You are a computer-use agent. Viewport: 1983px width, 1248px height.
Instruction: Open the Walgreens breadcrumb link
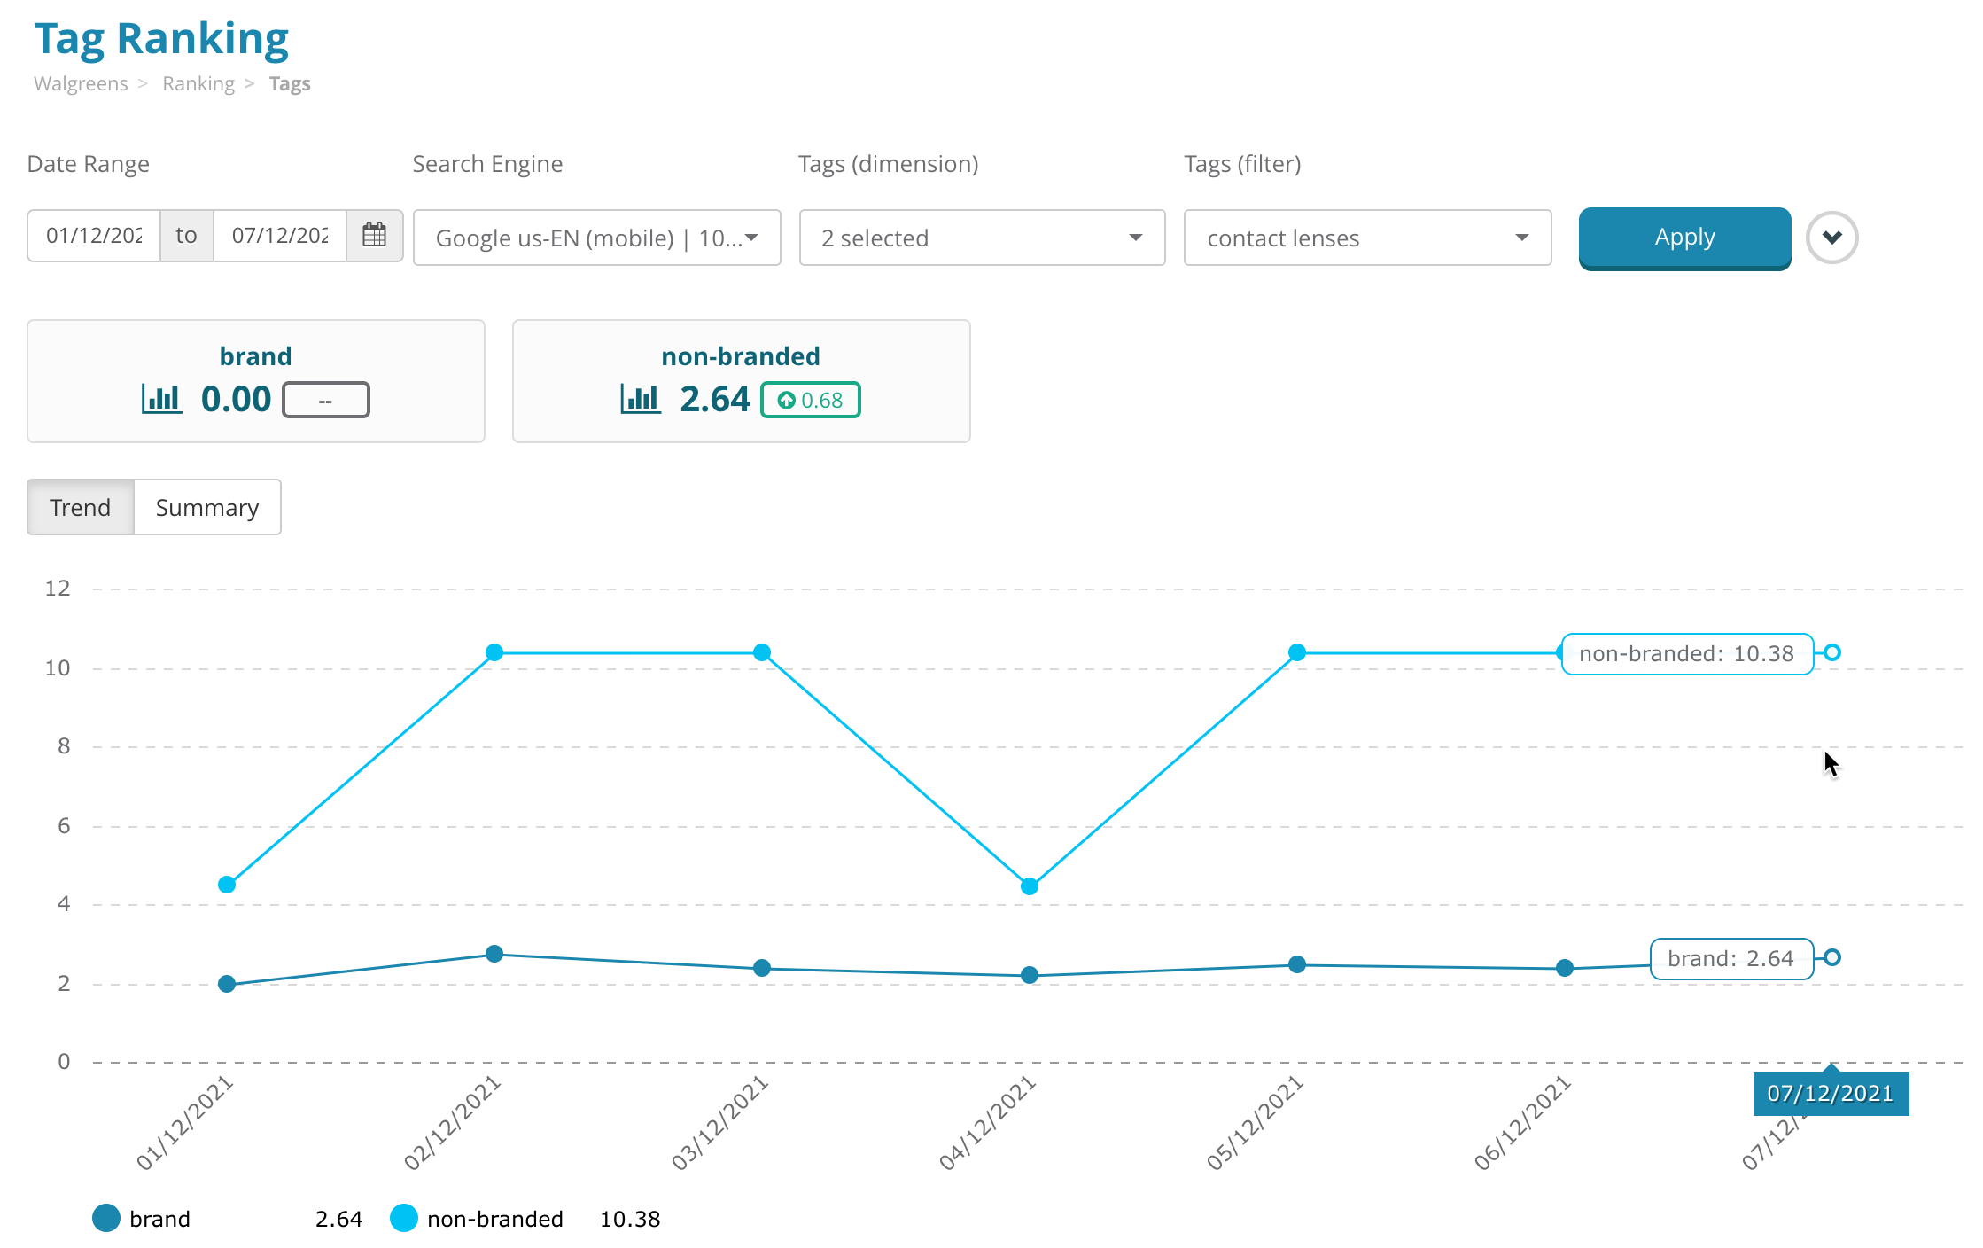coord(81,83)
